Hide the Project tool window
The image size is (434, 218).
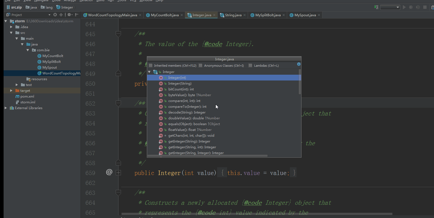coord(77,15)
